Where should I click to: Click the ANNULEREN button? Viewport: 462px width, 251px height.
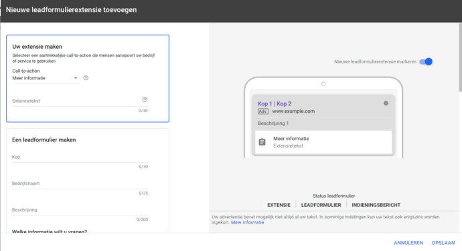pos(408,243)
